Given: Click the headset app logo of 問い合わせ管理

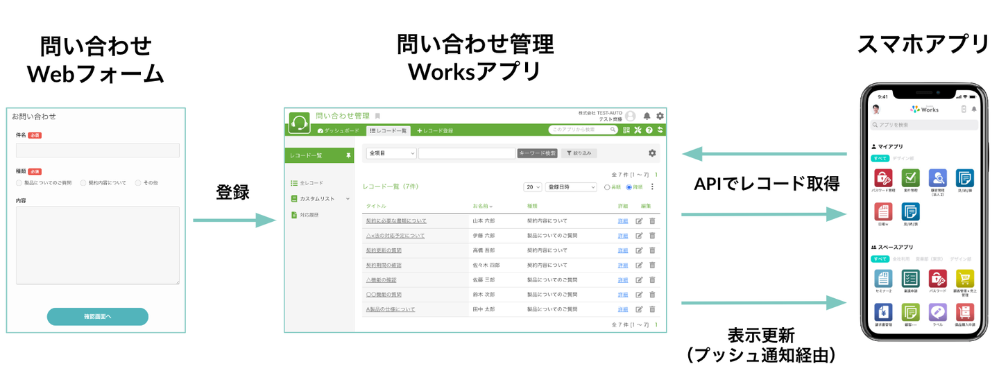Looking at the screenshot, I should (x=299, y=123).
